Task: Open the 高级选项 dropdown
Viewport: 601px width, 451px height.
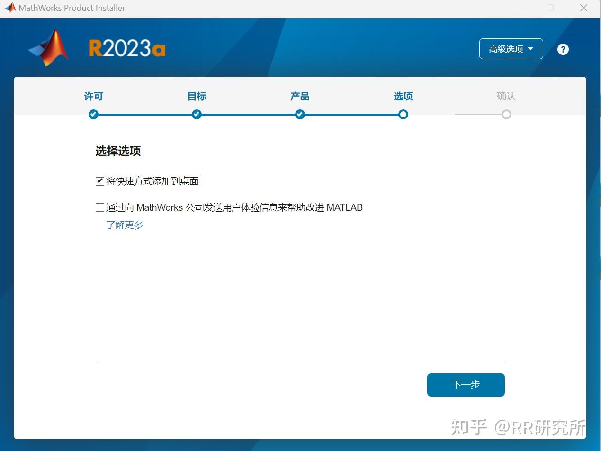Action: 511,49
